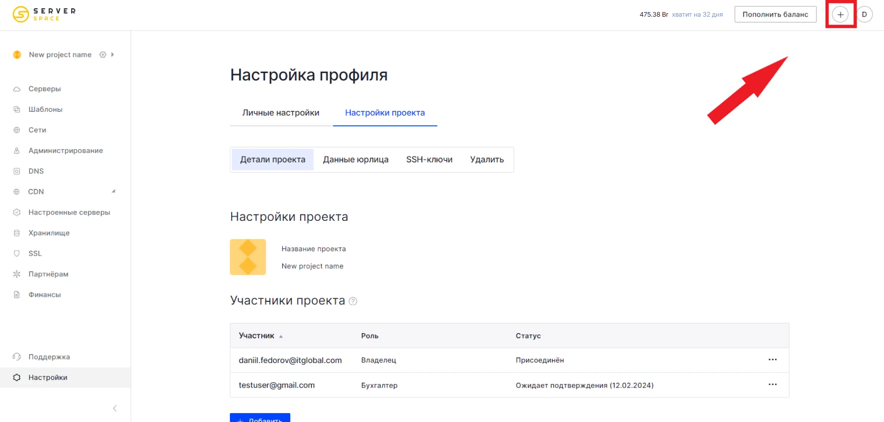Image resolution: width=884 pixels, height=422 pixels.
Task: Open the Поддержка menu item
Action: (x=49, y=357)
